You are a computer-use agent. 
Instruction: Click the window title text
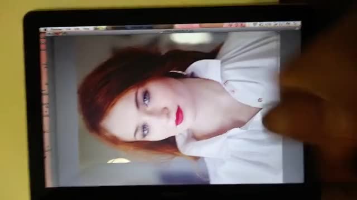175,31
